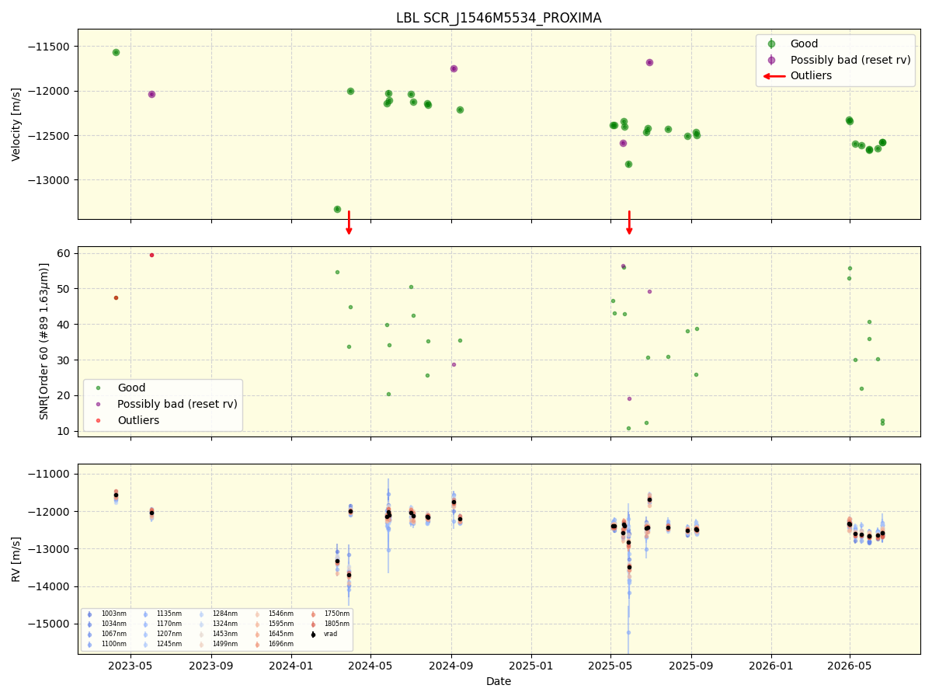932x699 pixels.
Task: Click the green Good marker in the top legend
Action: point(771,44)
